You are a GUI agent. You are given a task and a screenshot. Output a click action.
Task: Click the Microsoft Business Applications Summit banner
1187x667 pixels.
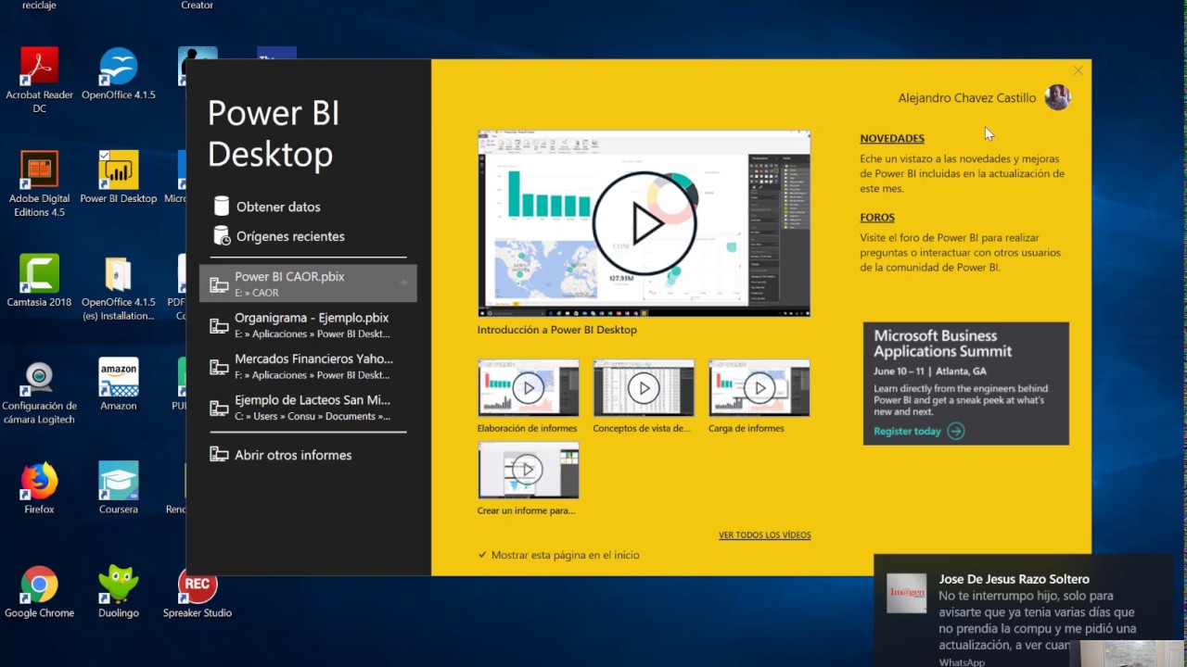966,384
